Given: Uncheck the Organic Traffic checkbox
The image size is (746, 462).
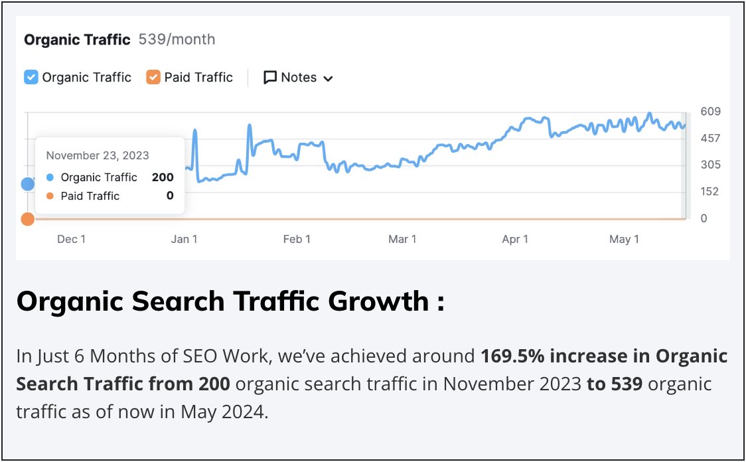Looking at the screenshot, I should [x=31, y=78].
